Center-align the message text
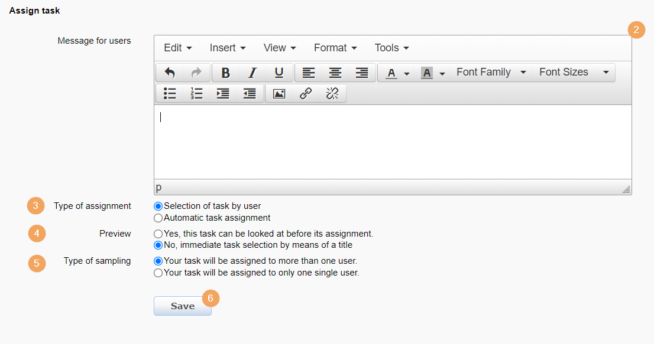 335,73
